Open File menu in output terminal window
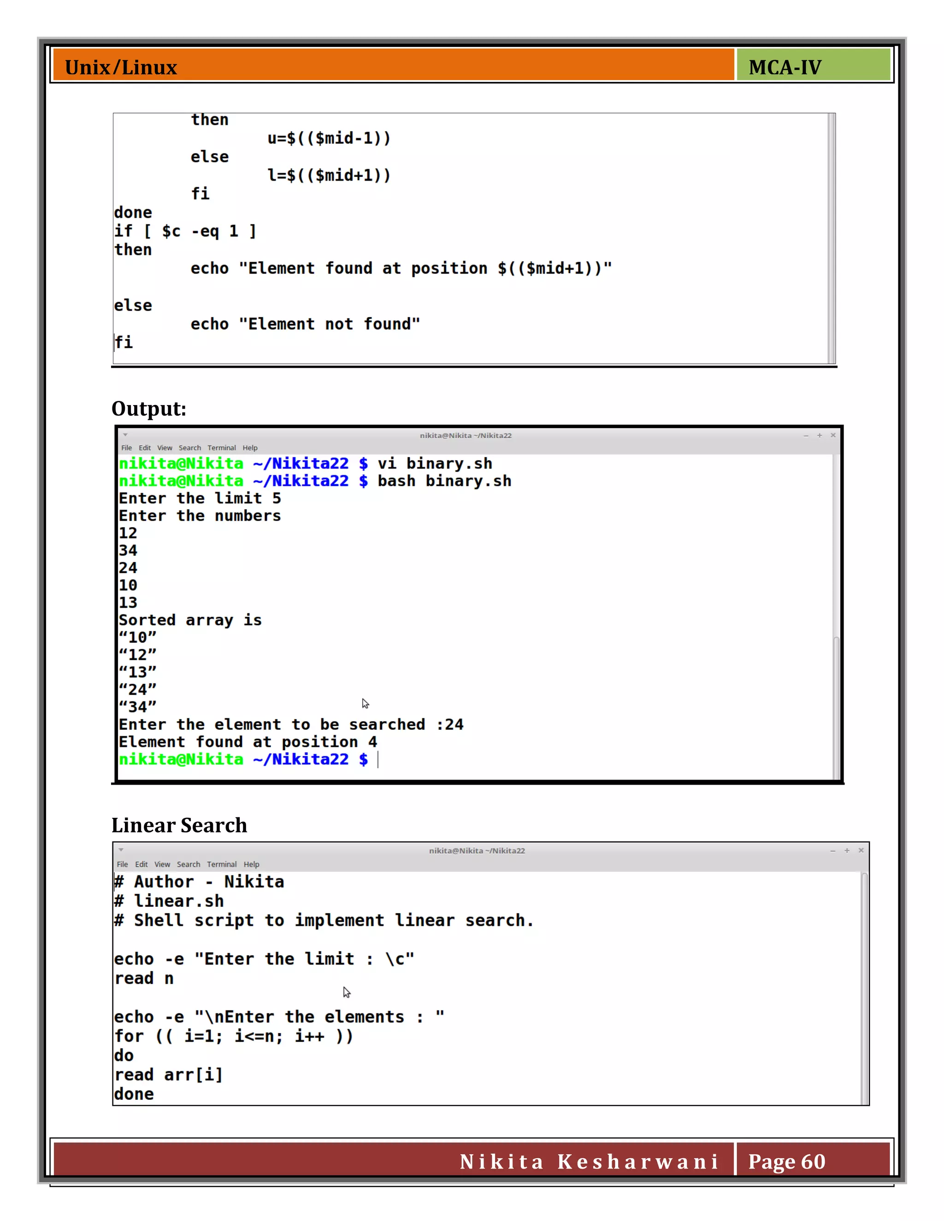This screenshot has height=1221, width=944. coord(126,448)
